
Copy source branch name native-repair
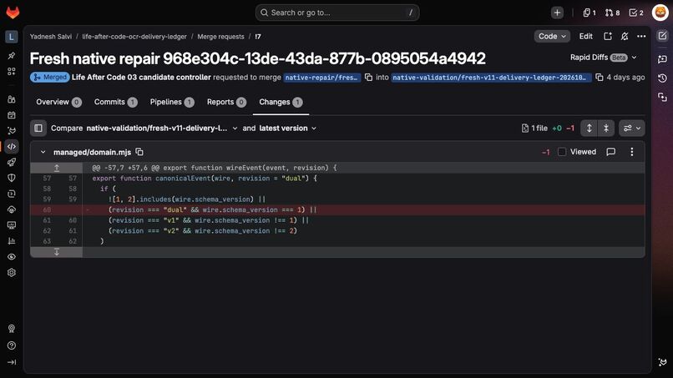pos(369,78)
